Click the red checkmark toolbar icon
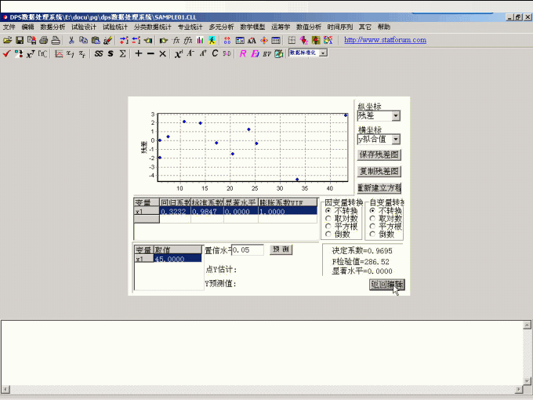533x400 pixels. point(7,53)
